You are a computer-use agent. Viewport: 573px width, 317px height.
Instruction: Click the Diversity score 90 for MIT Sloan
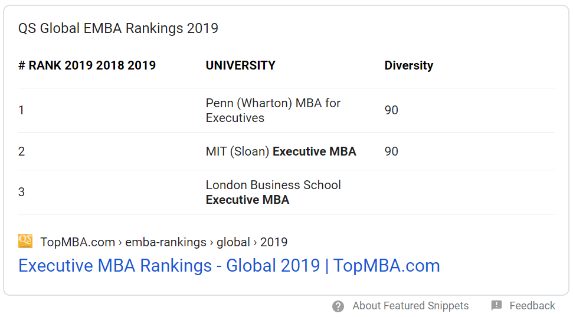[x=391, y=151]
